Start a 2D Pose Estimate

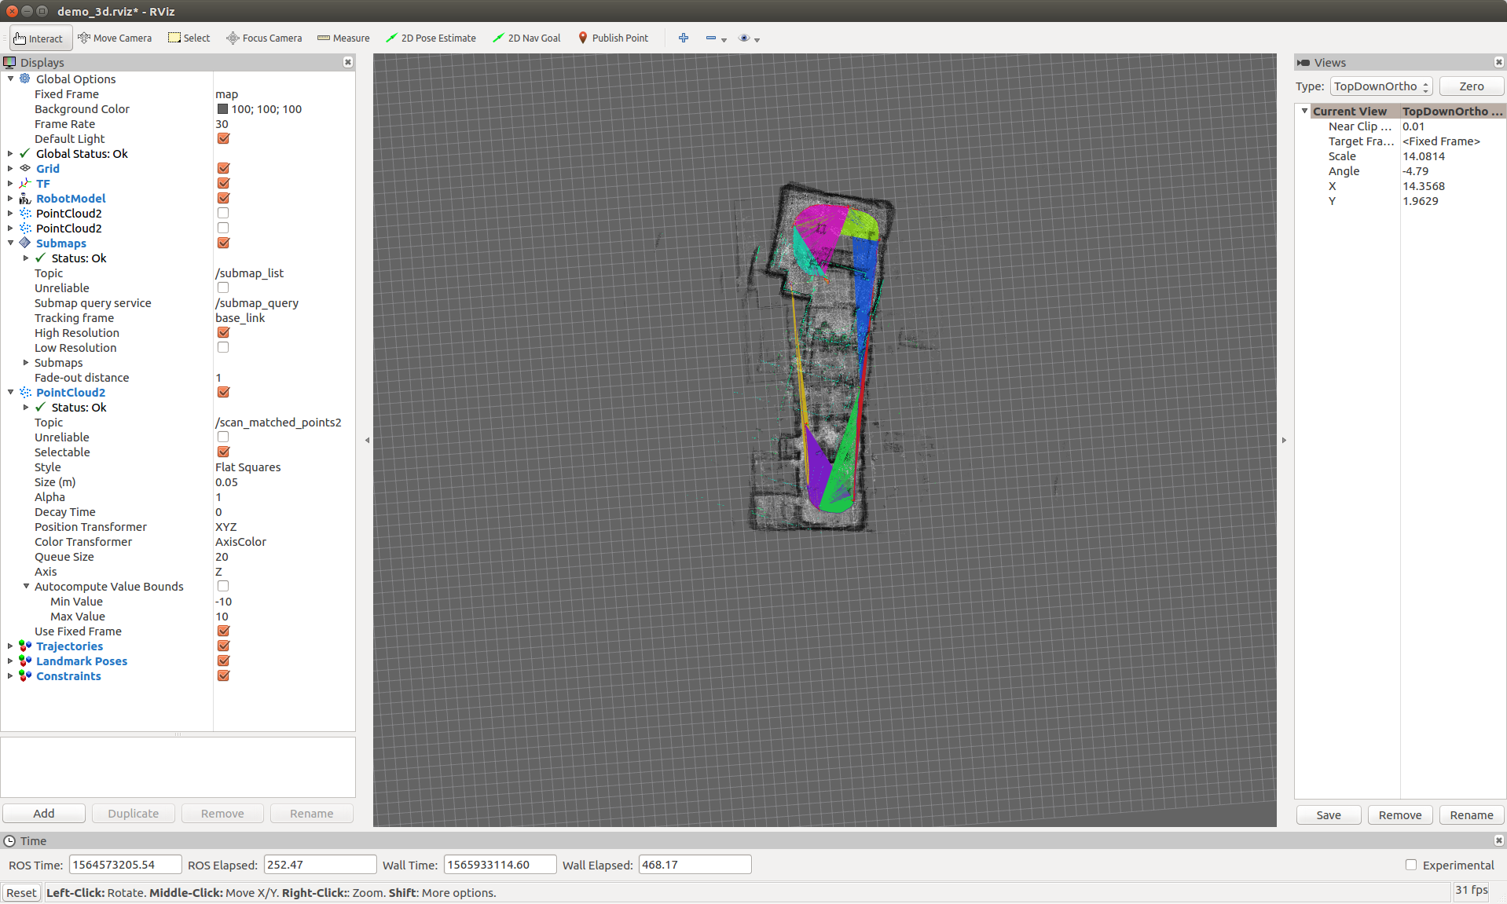click(431, 38)
